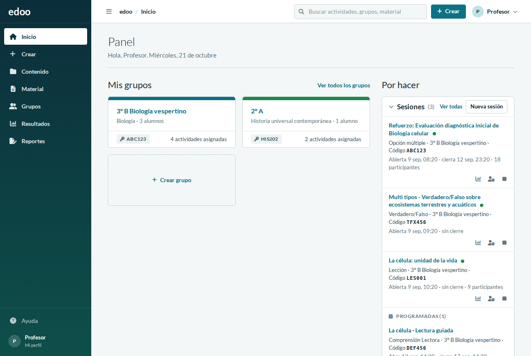The image size is (531, 356).
Task: View results chart for La célula: unidad session
Action: coord(478,298)
